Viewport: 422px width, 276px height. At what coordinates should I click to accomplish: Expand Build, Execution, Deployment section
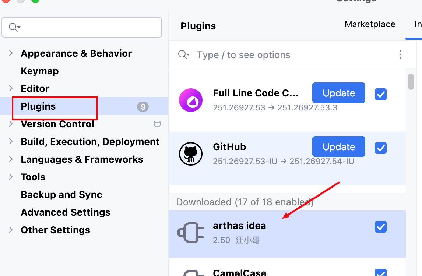point(11,142)
